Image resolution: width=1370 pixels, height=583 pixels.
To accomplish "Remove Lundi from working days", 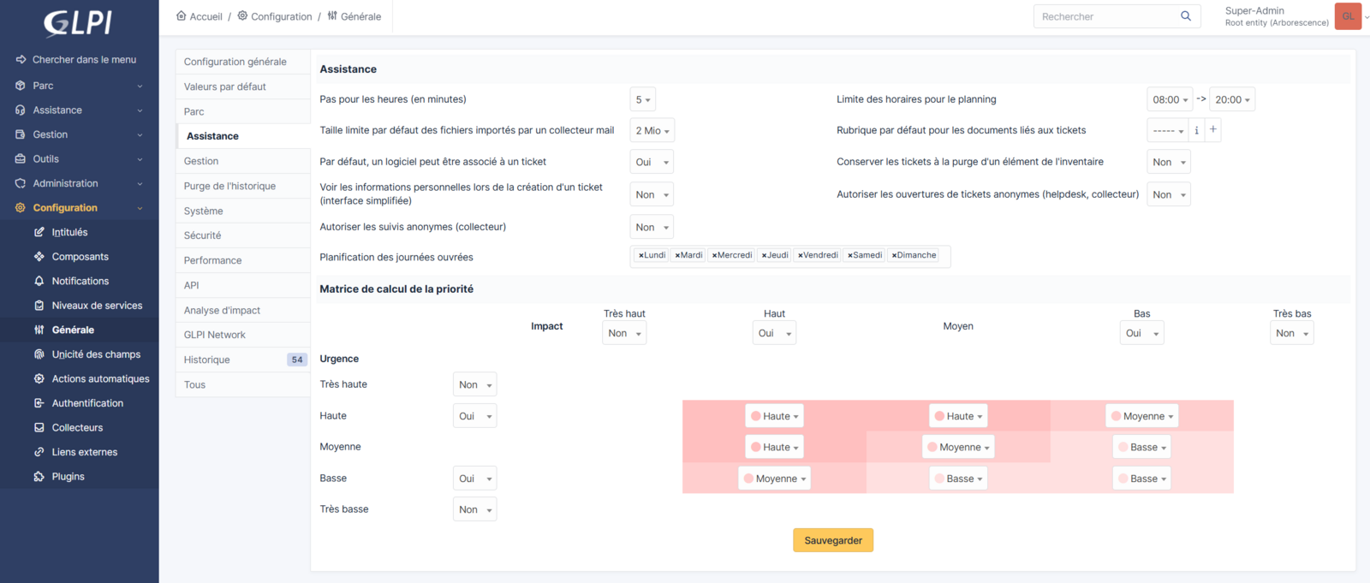I will [x=641, y=255].
